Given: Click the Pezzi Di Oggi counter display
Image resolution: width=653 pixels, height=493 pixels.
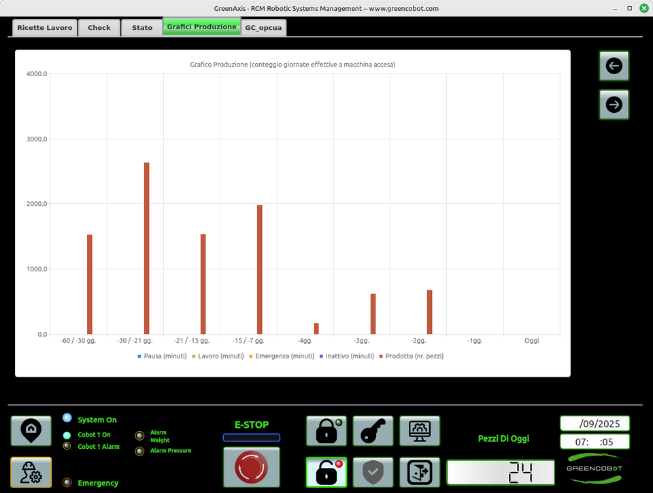Looking at the screenshot, I should tap(501, 472).
